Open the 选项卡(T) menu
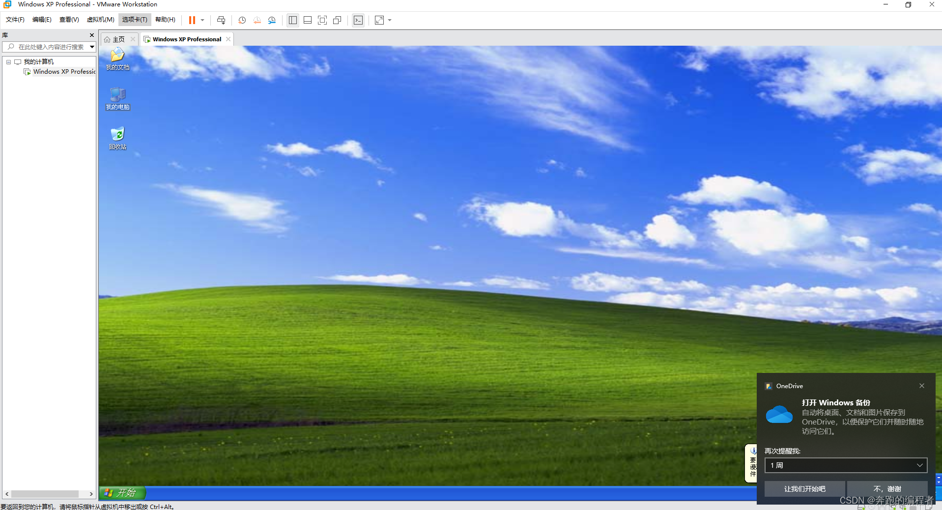The height and width of the screenshot is (510, 942). click(135, 20)
